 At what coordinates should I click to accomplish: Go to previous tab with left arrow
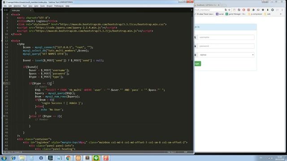(x=5, y=10)
